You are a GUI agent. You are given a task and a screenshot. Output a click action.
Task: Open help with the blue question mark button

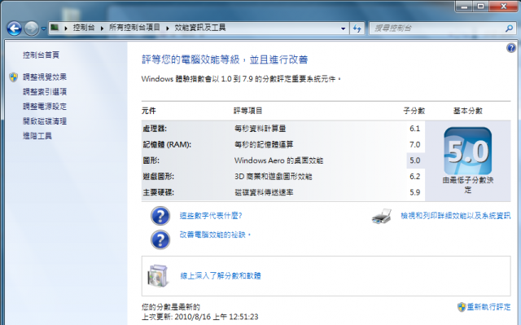pos(511,48)
